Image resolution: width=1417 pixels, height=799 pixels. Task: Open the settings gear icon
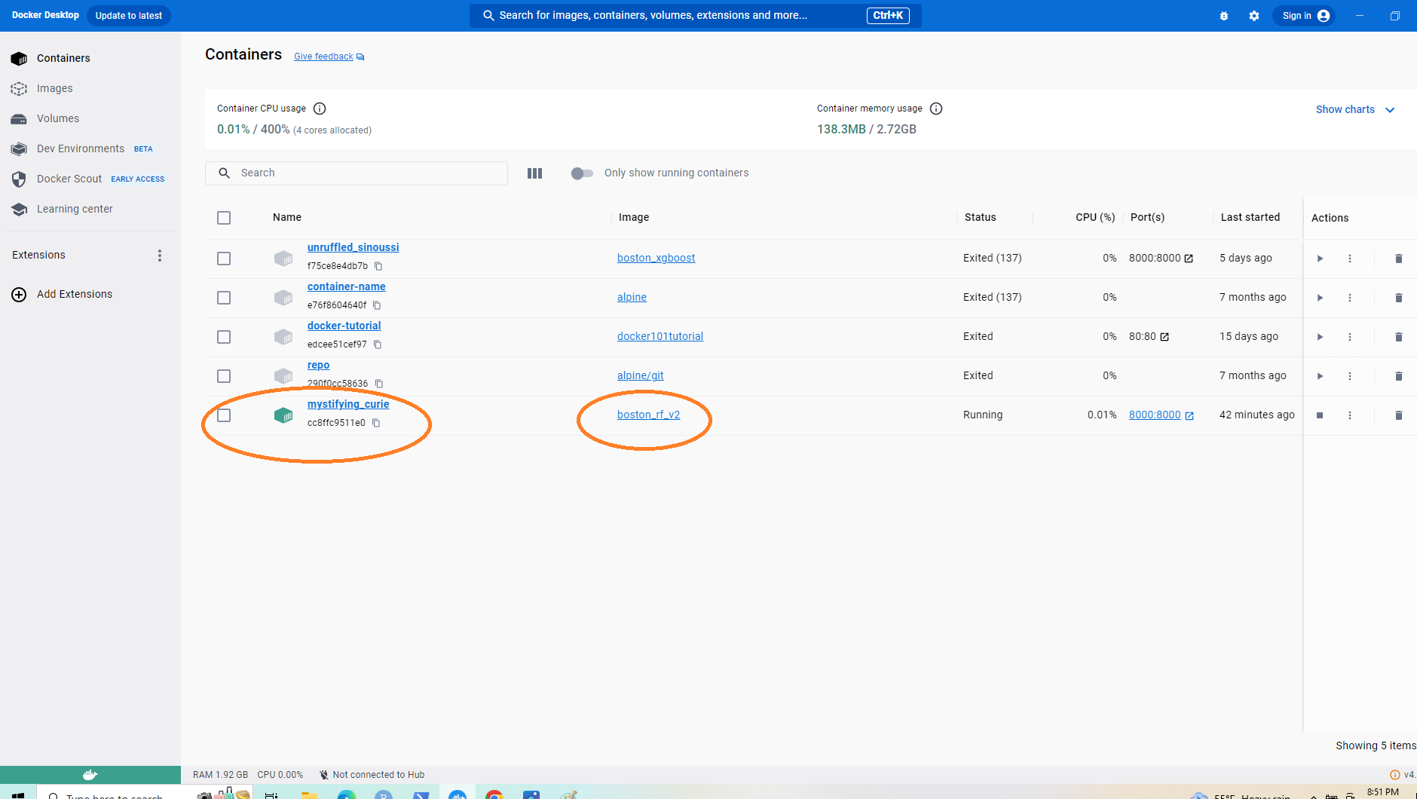coord(1254,16)
